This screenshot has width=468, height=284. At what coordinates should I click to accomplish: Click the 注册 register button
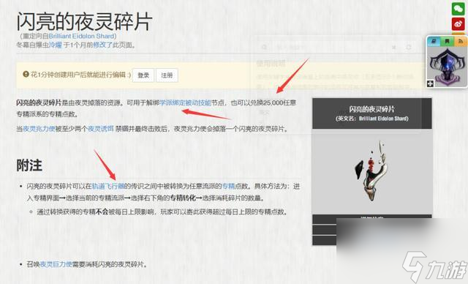[x=167, y=75]
